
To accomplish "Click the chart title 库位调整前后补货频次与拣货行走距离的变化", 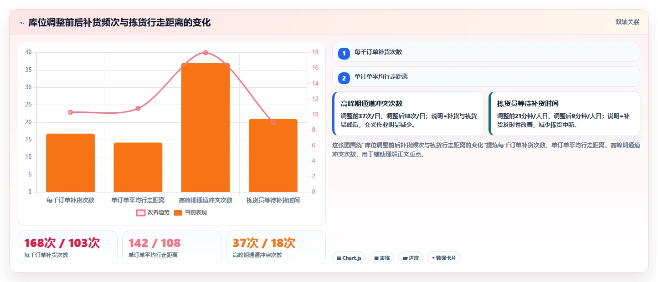I will pyautogui.click(x=119, y=23).
